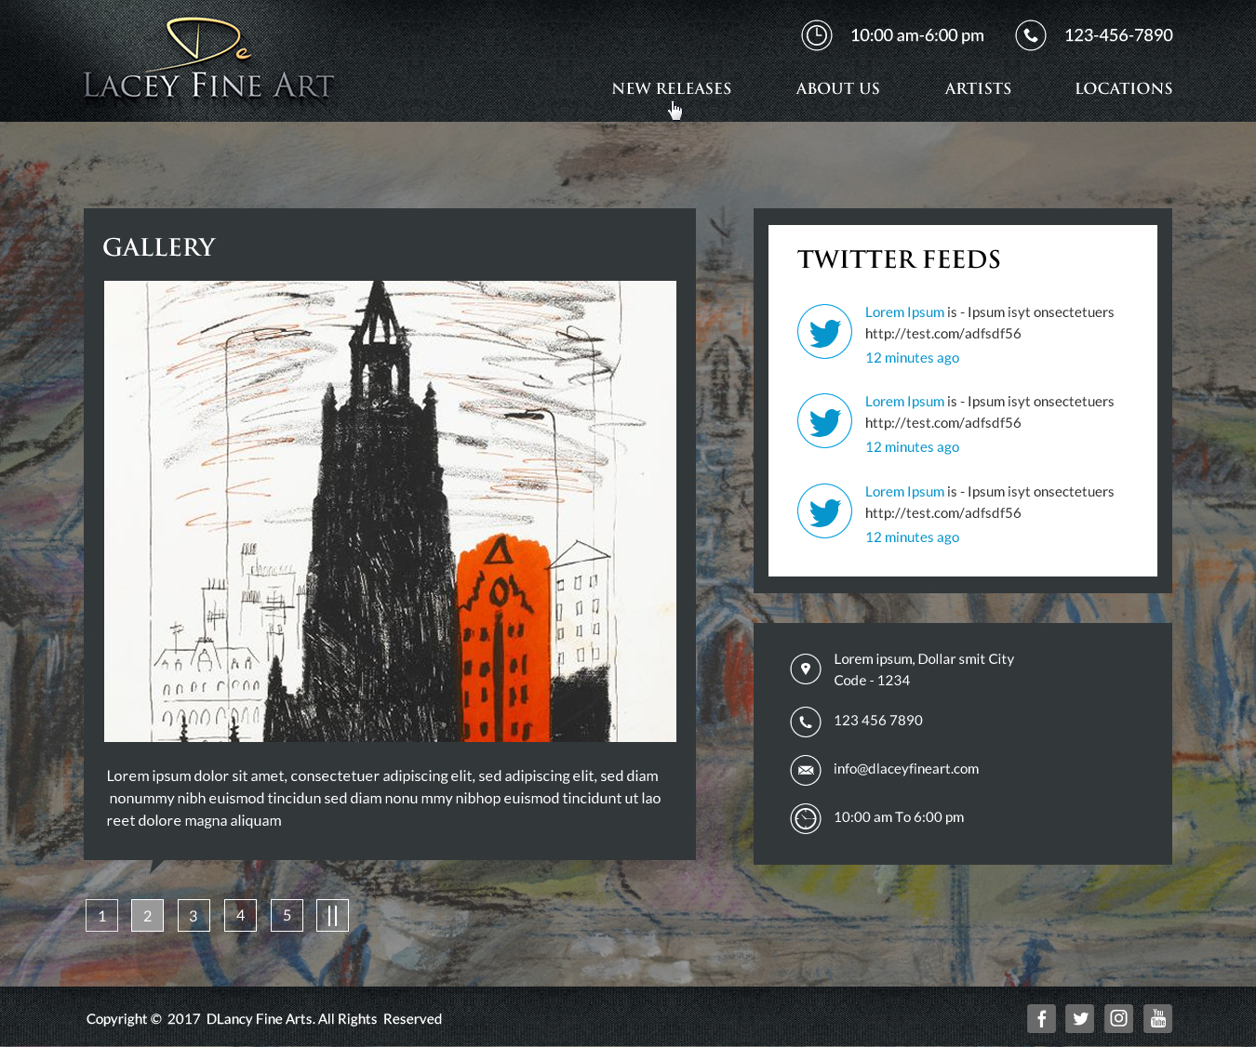
Task: Click the first tweet's 12 minutes ago timestamp
Action: coord(912,358)
